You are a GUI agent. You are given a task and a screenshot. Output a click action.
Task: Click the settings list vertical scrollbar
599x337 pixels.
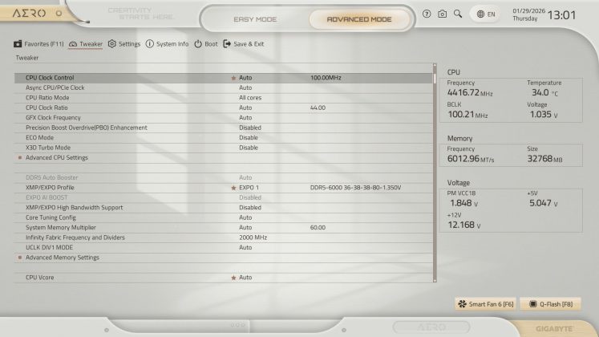click(x=435, y=177)
